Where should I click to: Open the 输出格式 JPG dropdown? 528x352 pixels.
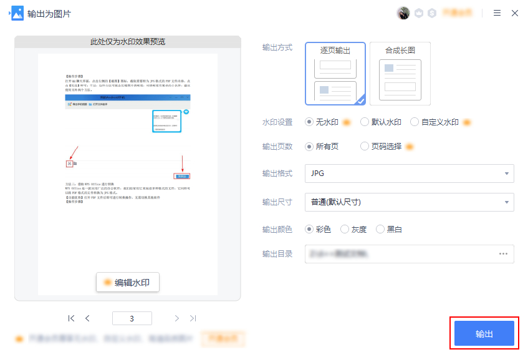click(x=410, y=174)
